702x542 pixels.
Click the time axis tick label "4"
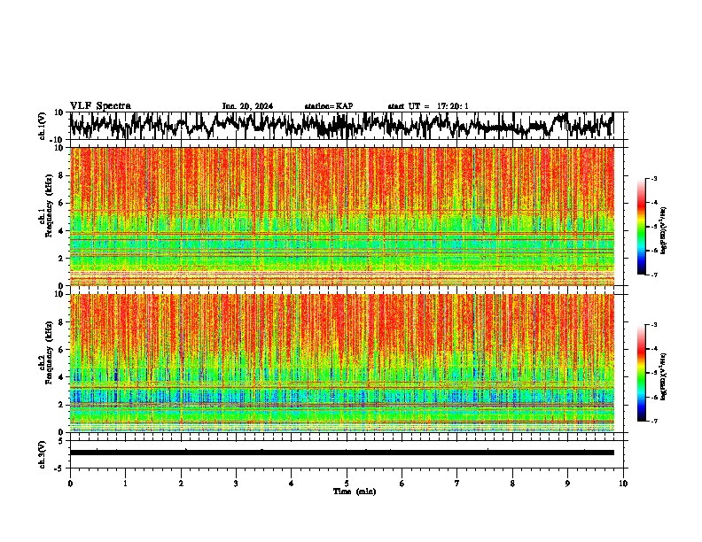292,484
